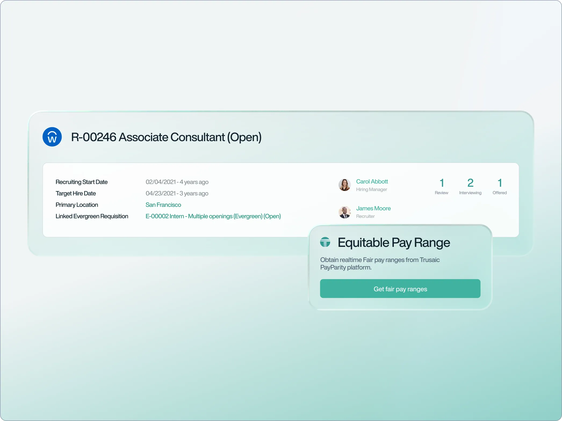Image resolution: width=562 pixels, height=421 pixels.
Task: Click the R-00246 Associate Consultant title
Action: [x=166, y=137]
